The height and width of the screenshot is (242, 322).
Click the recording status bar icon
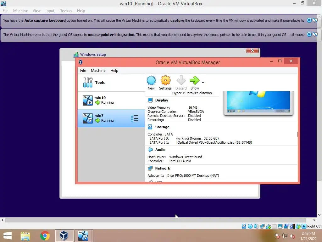pos(286,226)
